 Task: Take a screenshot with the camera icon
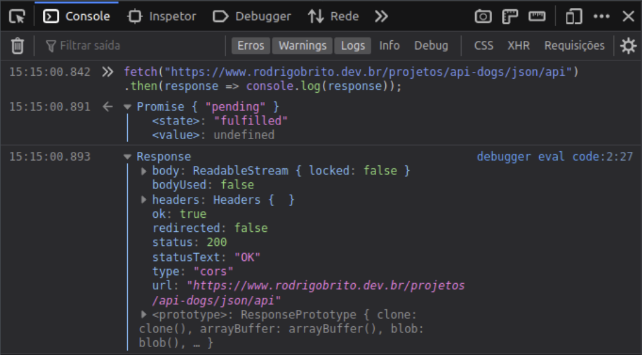pyautogui.click(x=483, y=16)
